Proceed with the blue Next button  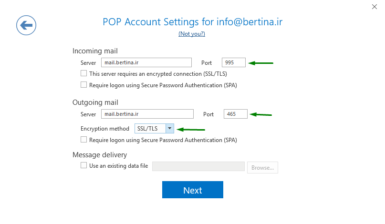point(193,190)
